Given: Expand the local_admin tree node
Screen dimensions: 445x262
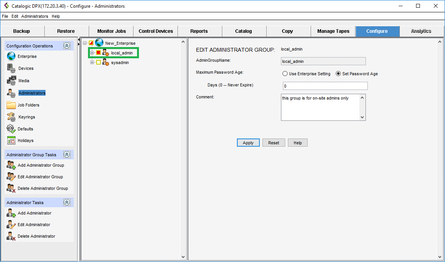Looking at the screenshot, I should click(92, 52).
